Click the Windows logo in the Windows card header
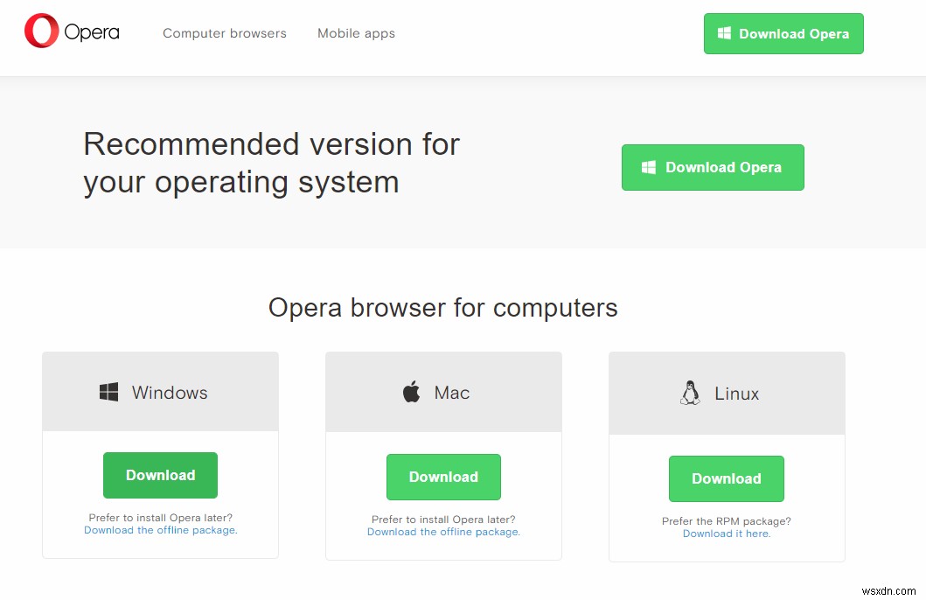926x600 pixels. 108,393
